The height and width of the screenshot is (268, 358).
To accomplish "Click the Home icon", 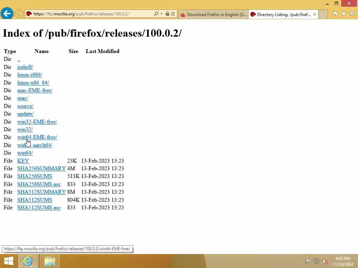I will click(x=335, y=14).
